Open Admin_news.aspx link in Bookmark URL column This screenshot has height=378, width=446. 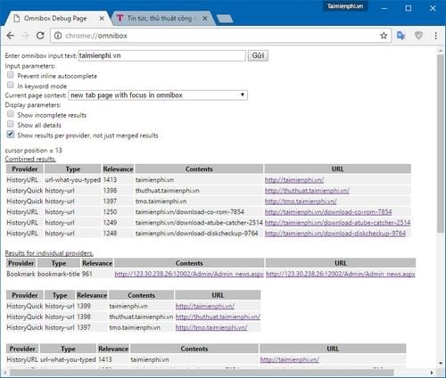coord(341,274)
